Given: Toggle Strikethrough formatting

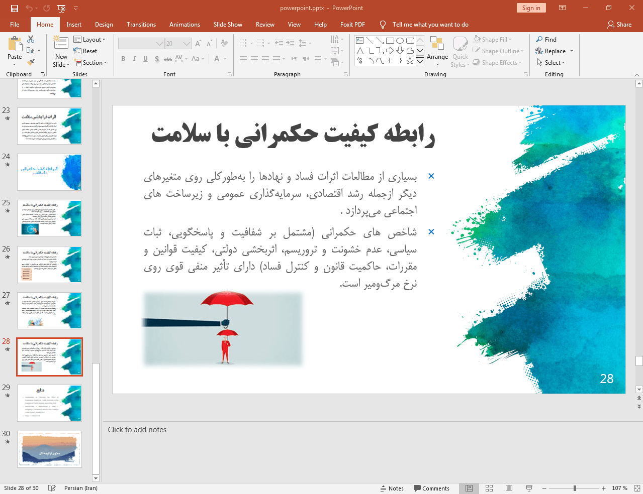Looking at the screenshot, I should click(x=168, y=59).
